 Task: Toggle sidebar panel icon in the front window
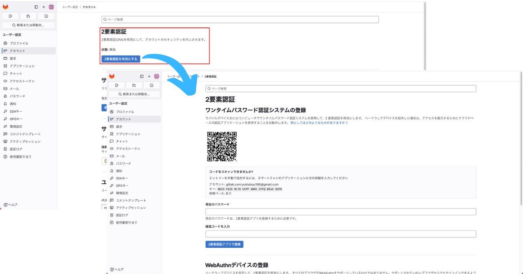[142, 76]
